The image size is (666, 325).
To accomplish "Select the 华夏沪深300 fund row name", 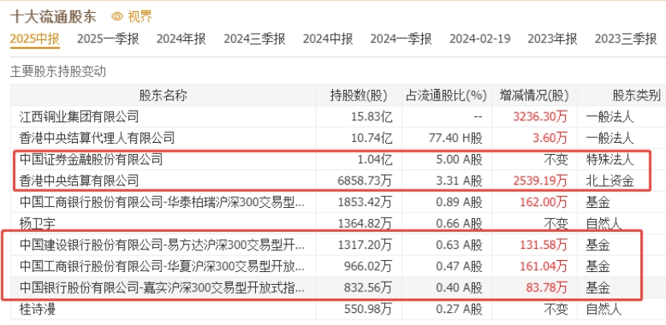I will click(162, 266).
